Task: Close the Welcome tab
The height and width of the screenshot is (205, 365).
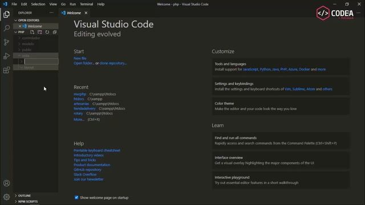Action: point(86,13)
